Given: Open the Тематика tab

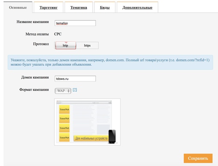Looking at the screenshot, I should coord(79,8).
